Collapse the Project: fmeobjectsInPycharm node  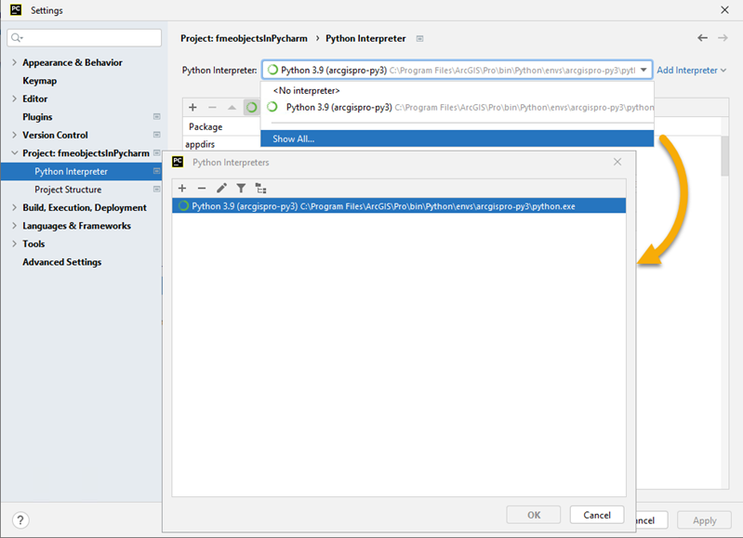(14, 153)
